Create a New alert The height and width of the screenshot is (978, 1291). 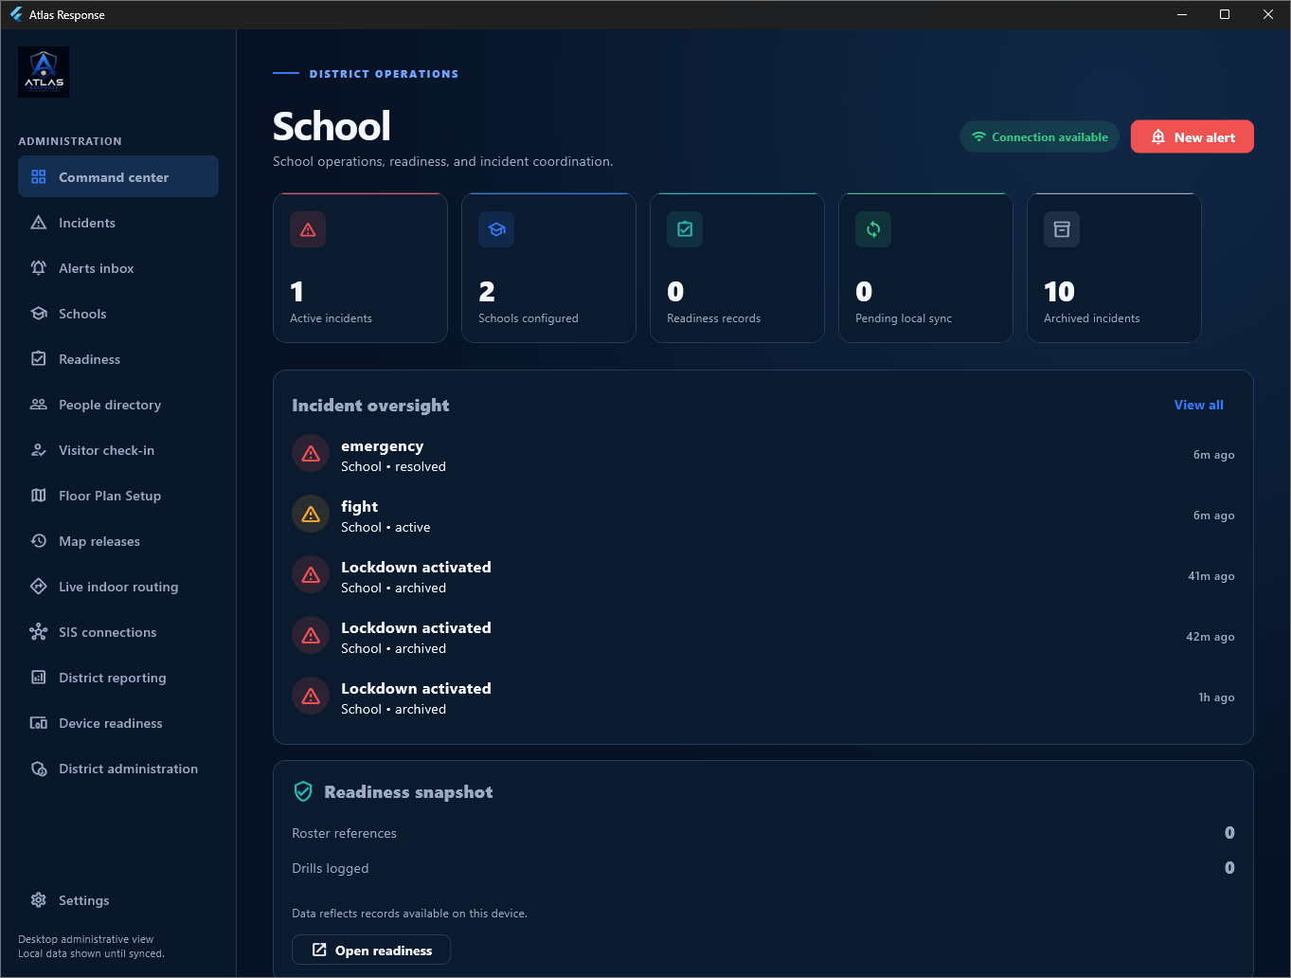click(x=1192, y=136)
